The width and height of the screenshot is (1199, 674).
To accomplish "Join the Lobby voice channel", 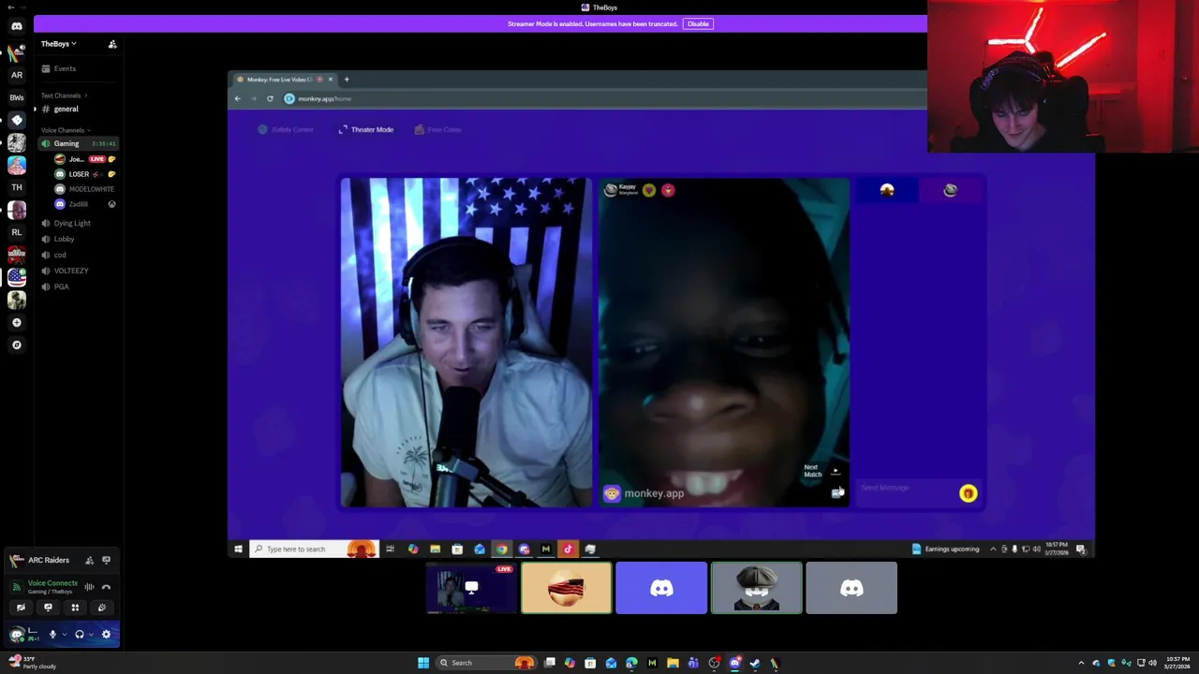I will tap(64, 239).
